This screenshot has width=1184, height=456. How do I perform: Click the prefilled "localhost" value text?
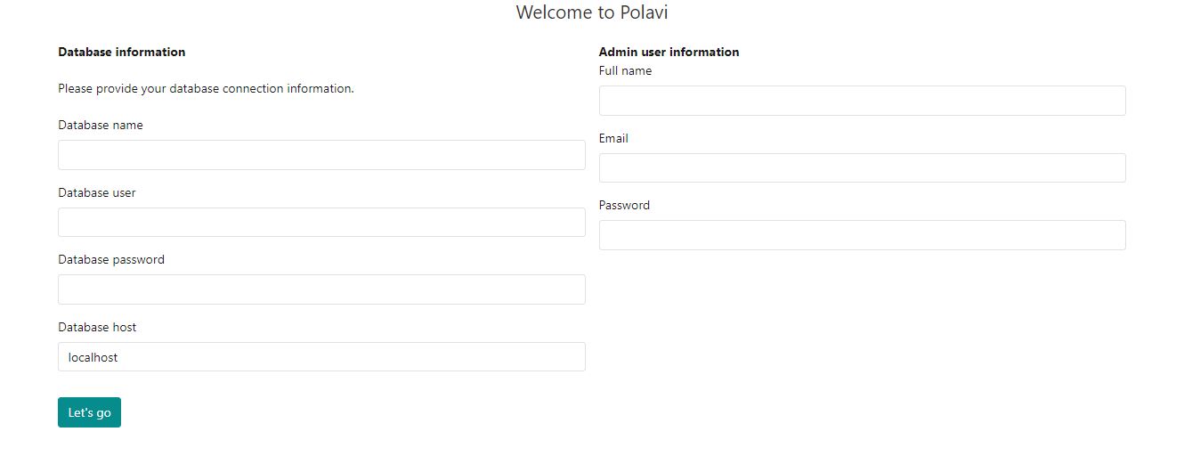click(x=93, y=358)
